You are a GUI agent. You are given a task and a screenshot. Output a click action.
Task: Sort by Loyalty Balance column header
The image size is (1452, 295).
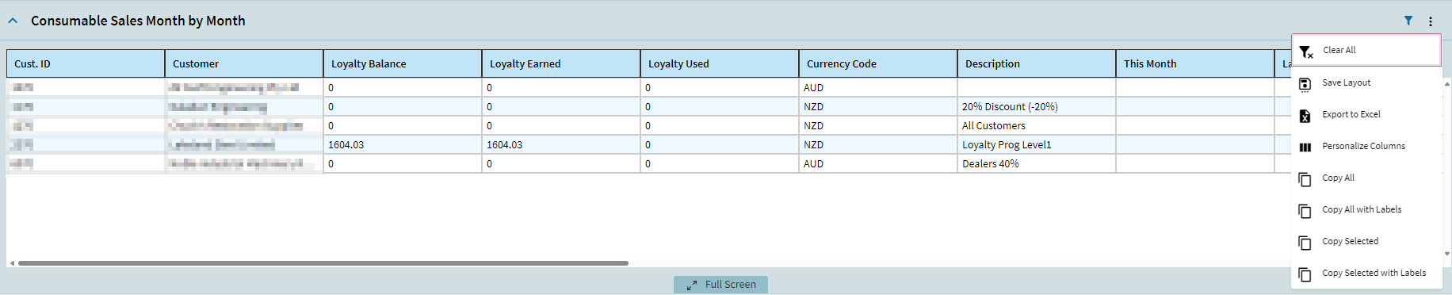pos(403,63)
